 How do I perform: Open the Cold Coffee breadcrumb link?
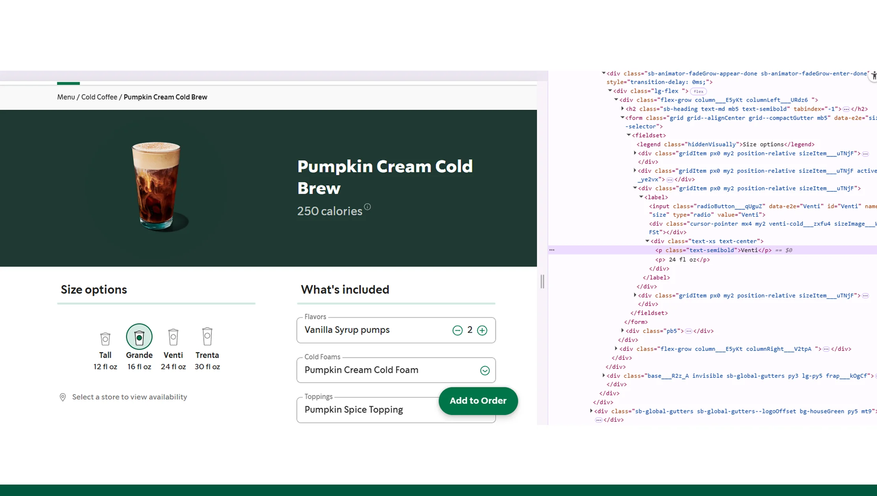99,97
